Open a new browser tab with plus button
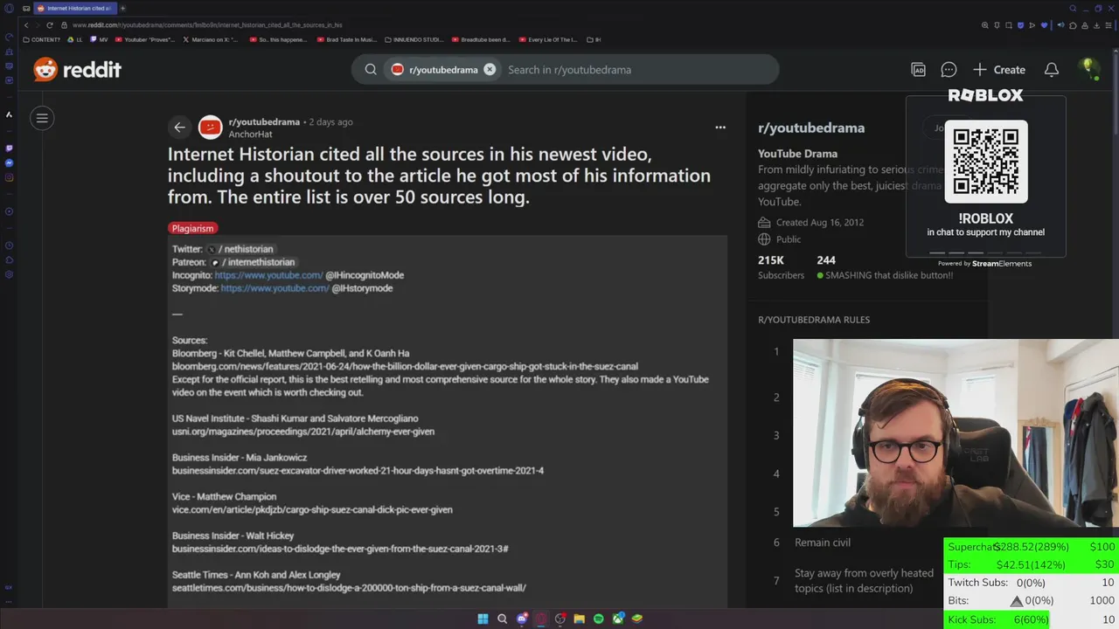The image size is (1119, 629). (x=122, y=8)
